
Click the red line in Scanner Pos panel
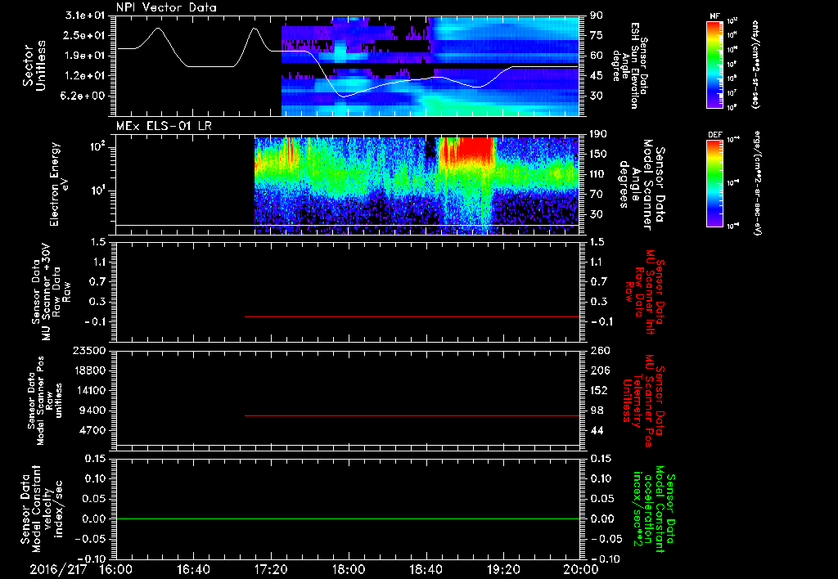tap(412, 415)
